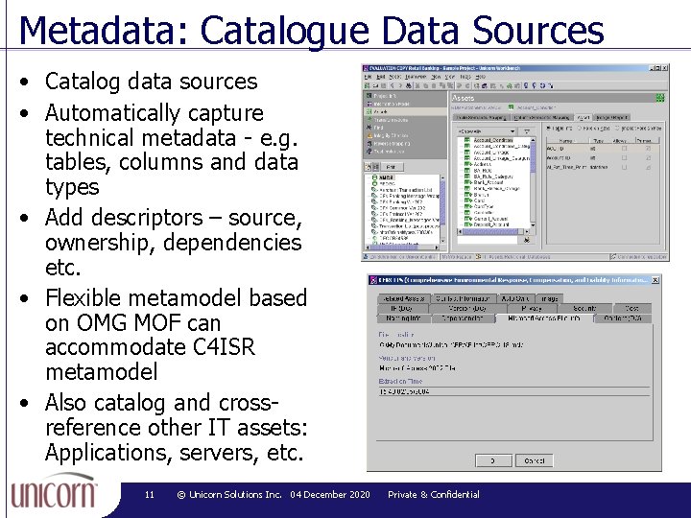Select Branch in the asset list
This screenshot has width=691, height=518.
pos(481,195)
